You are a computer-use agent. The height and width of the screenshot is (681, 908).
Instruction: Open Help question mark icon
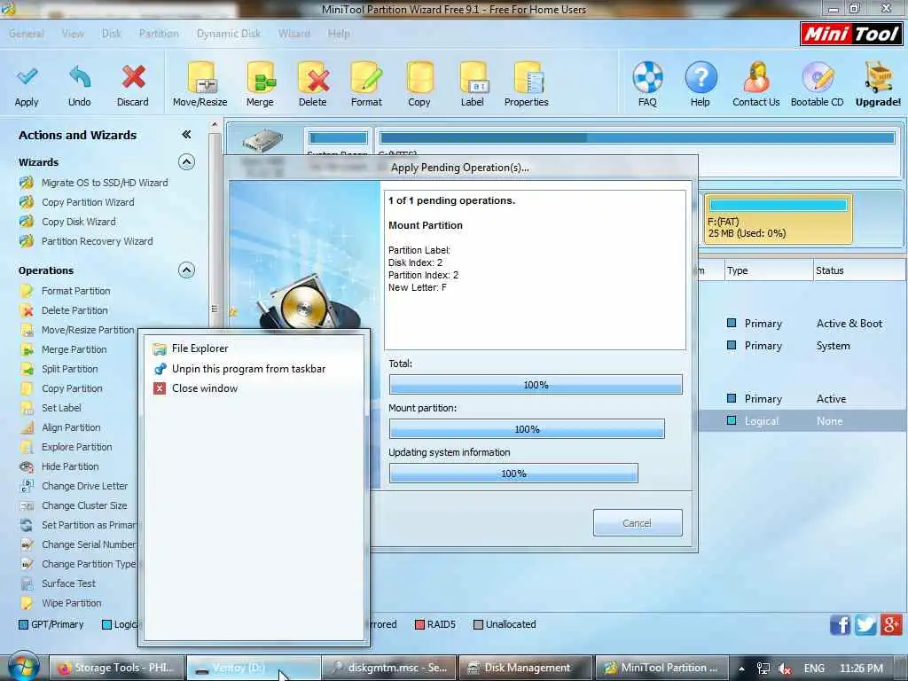coord(701,77)
